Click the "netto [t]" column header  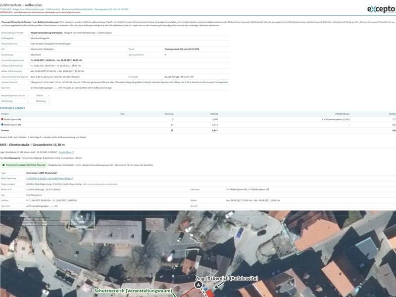(x=214, y=114)
